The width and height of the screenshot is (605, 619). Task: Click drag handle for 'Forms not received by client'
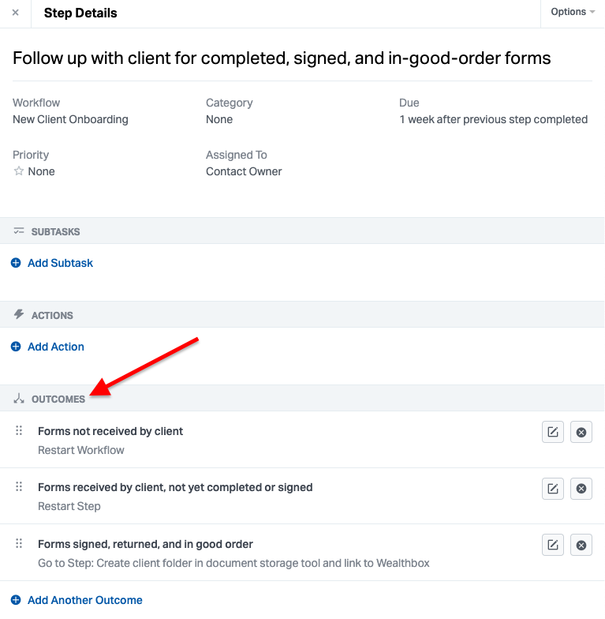19,431
